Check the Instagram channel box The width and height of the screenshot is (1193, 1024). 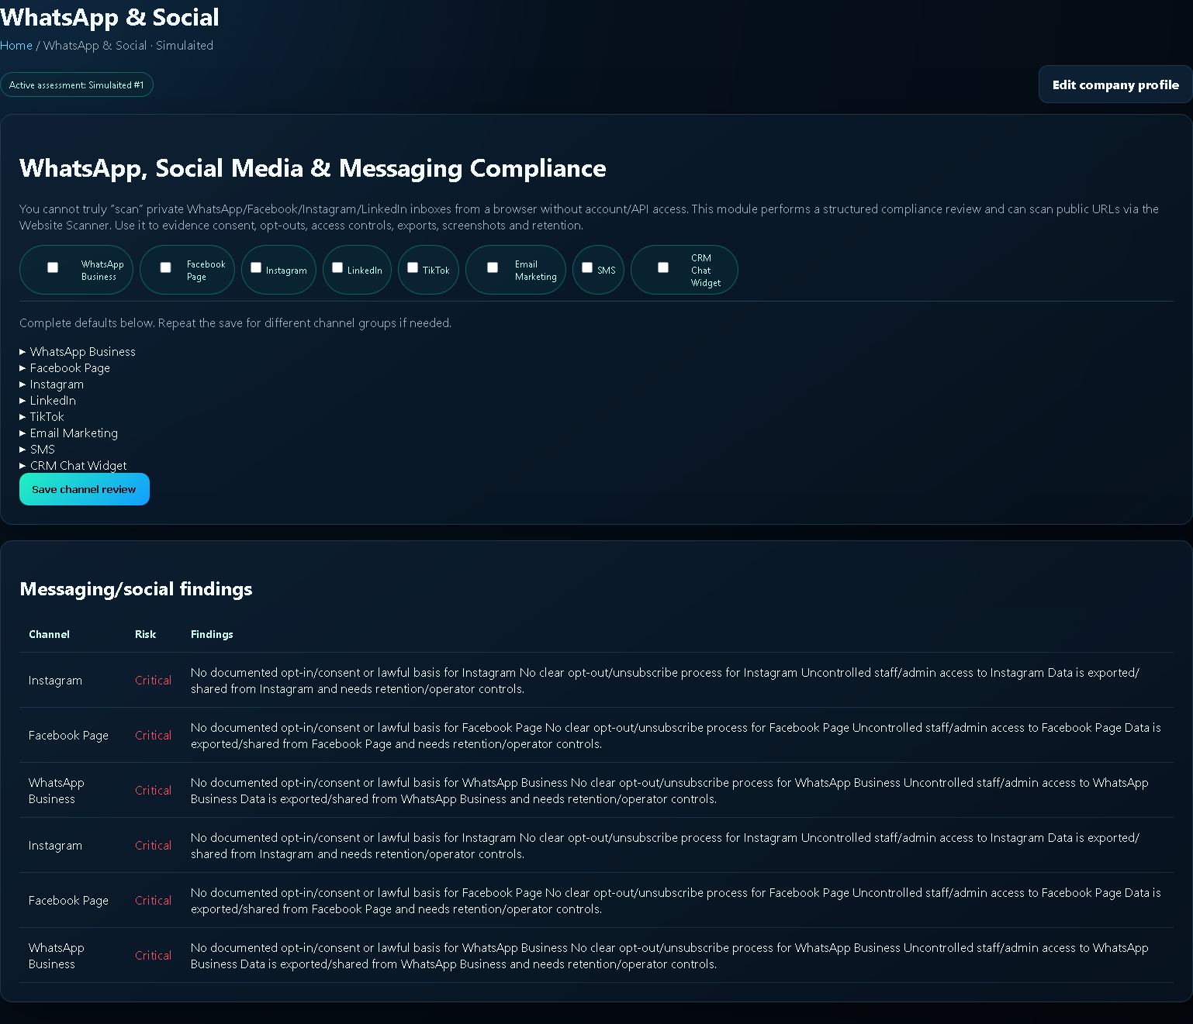click(x=256, y=267)
